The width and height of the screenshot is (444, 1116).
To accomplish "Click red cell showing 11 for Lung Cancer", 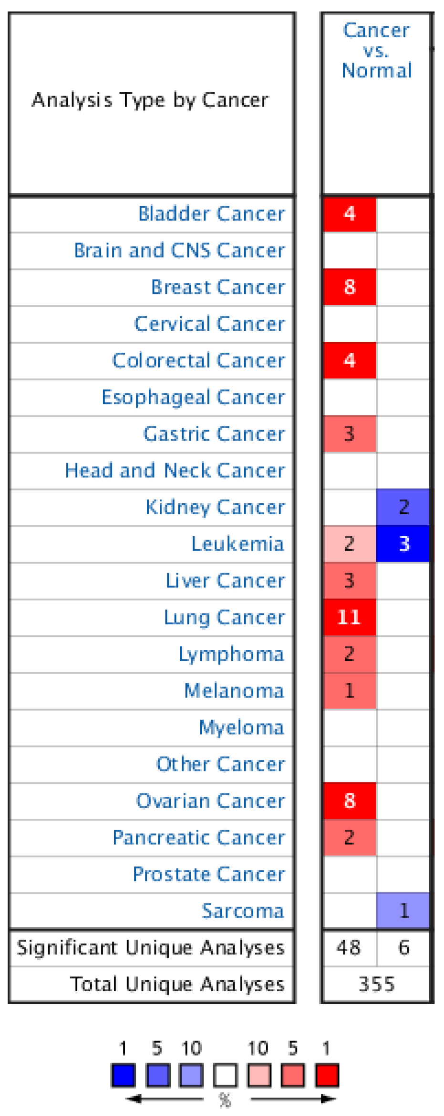I will [x=350, y=618].
